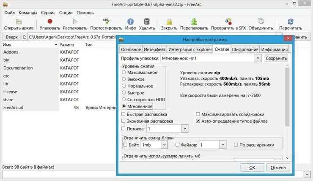Screen dimensions: 313x181
Task: Click the Open archive toolbar icon
Action: click(x=19, y=22)
